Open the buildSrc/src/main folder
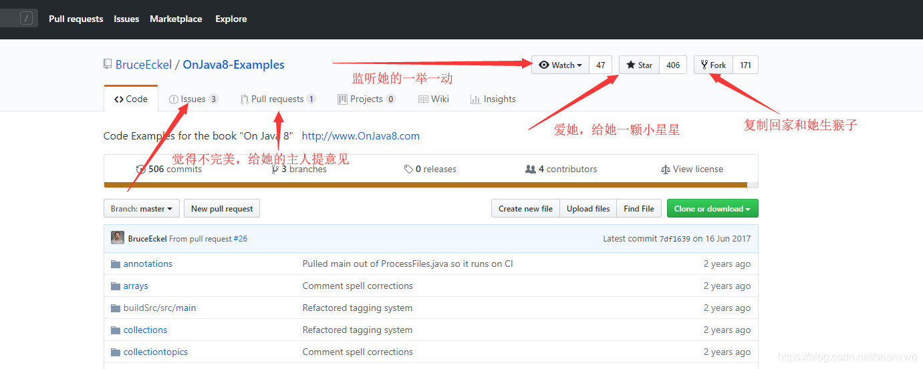Image resolution: width=923 pixels, height=369 pixels. click(160, 308)
